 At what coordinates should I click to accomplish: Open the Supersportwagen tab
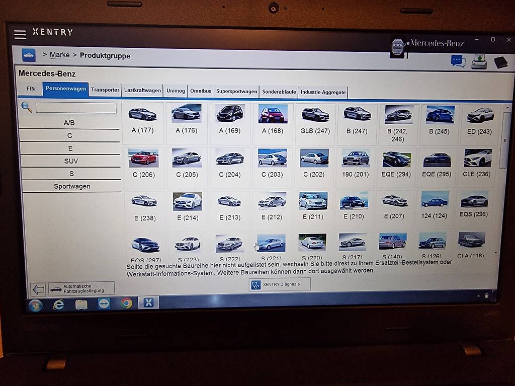[x=236, y=92]
